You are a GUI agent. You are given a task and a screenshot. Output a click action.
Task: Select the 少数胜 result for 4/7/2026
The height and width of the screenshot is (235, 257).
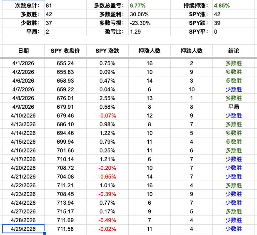(x=234, y=89)
